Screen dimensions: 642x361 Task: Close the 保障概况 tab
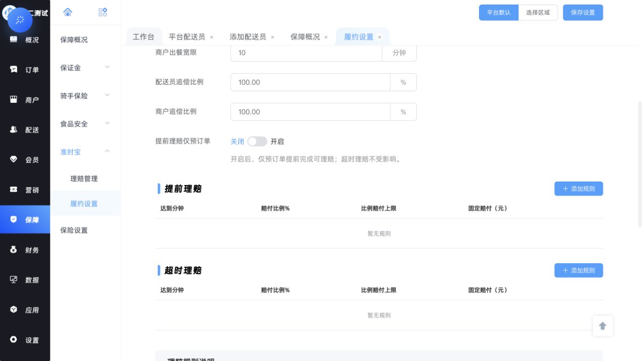click(x=326, y=37)
